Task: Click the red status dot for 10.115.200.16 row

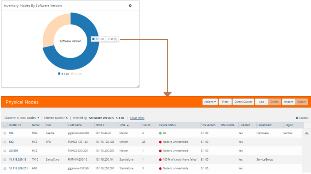Action: [160, 160]
